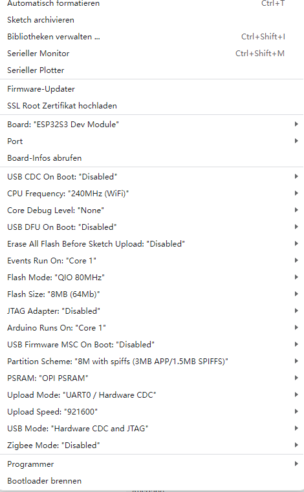Select Board-Infos abrufen
Image resolution: width=304 pixels, height=492 pixels.
pyautogui.click(x=152, y=158)
